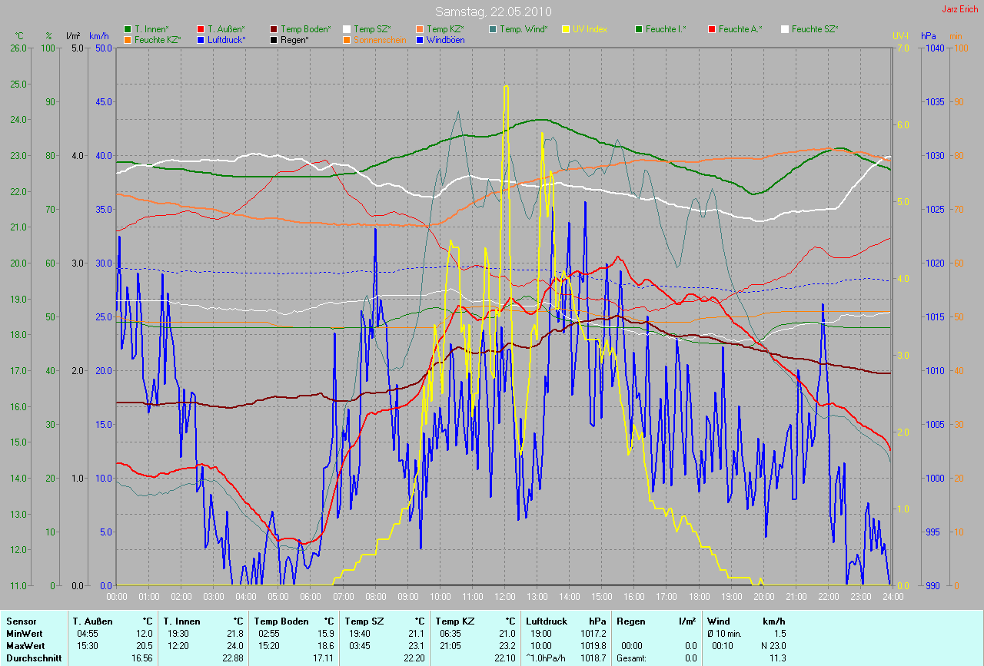Click the minimum pressure value 1017.2
Screen dimensions: 984x666
coord(592,634)
